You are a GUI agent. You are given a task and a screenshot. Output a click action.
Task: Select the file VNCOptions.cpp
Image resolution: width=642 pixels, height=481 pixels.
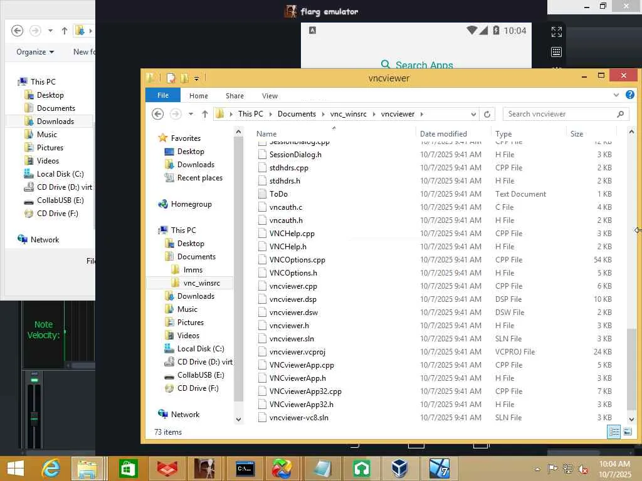click(297, 260)
